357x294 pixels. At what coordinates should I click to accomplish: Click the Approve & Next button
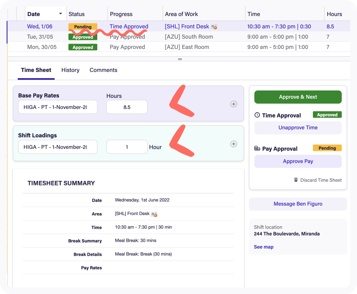(298, 97)
